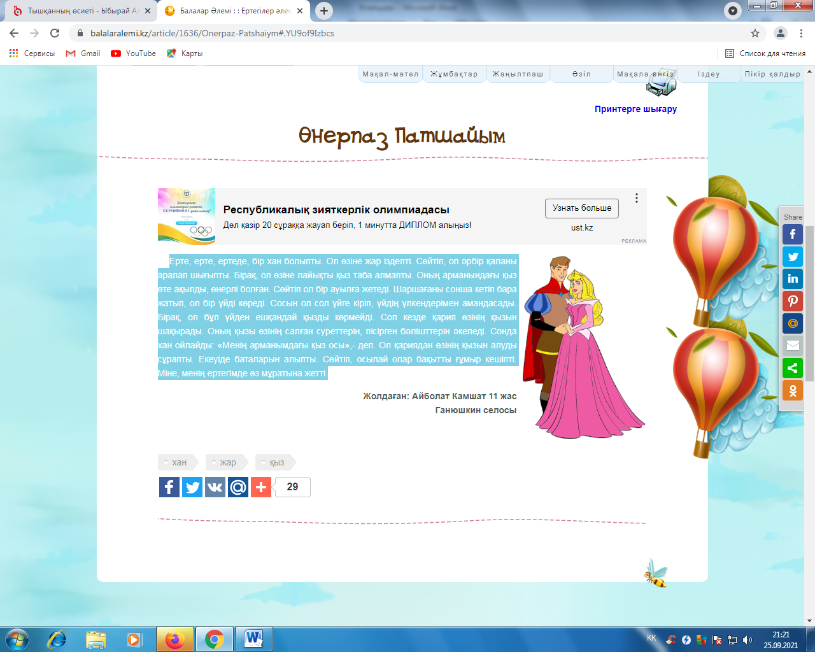Open Карты bookmark
Viewport: 815px width, 652px height.
click(x=185, y=53)
